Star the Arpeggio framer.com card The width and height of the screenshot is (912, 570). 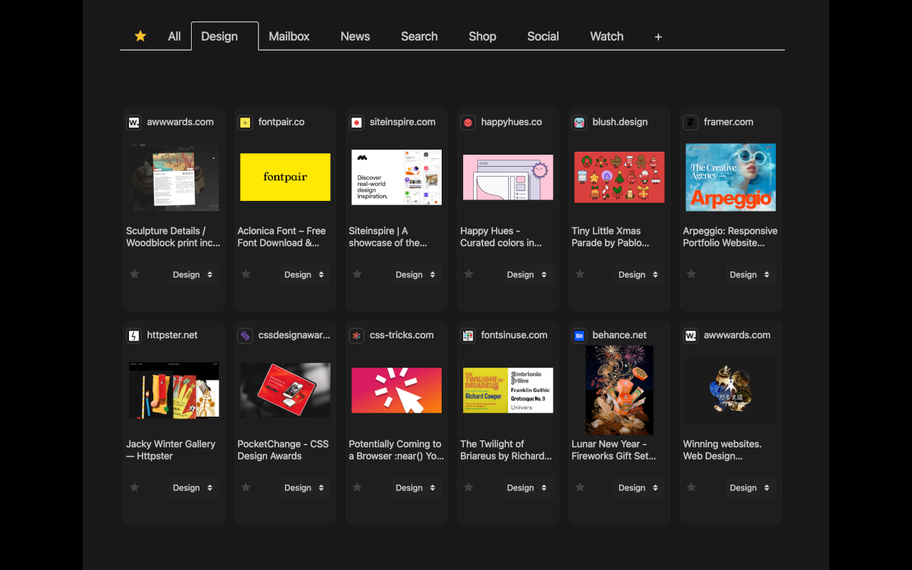coord(691,274)
